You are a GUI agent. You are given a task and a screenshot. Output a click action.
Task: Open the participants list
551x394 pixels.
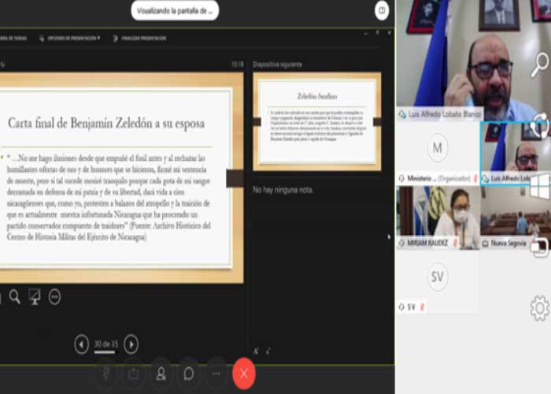point(161,373)
